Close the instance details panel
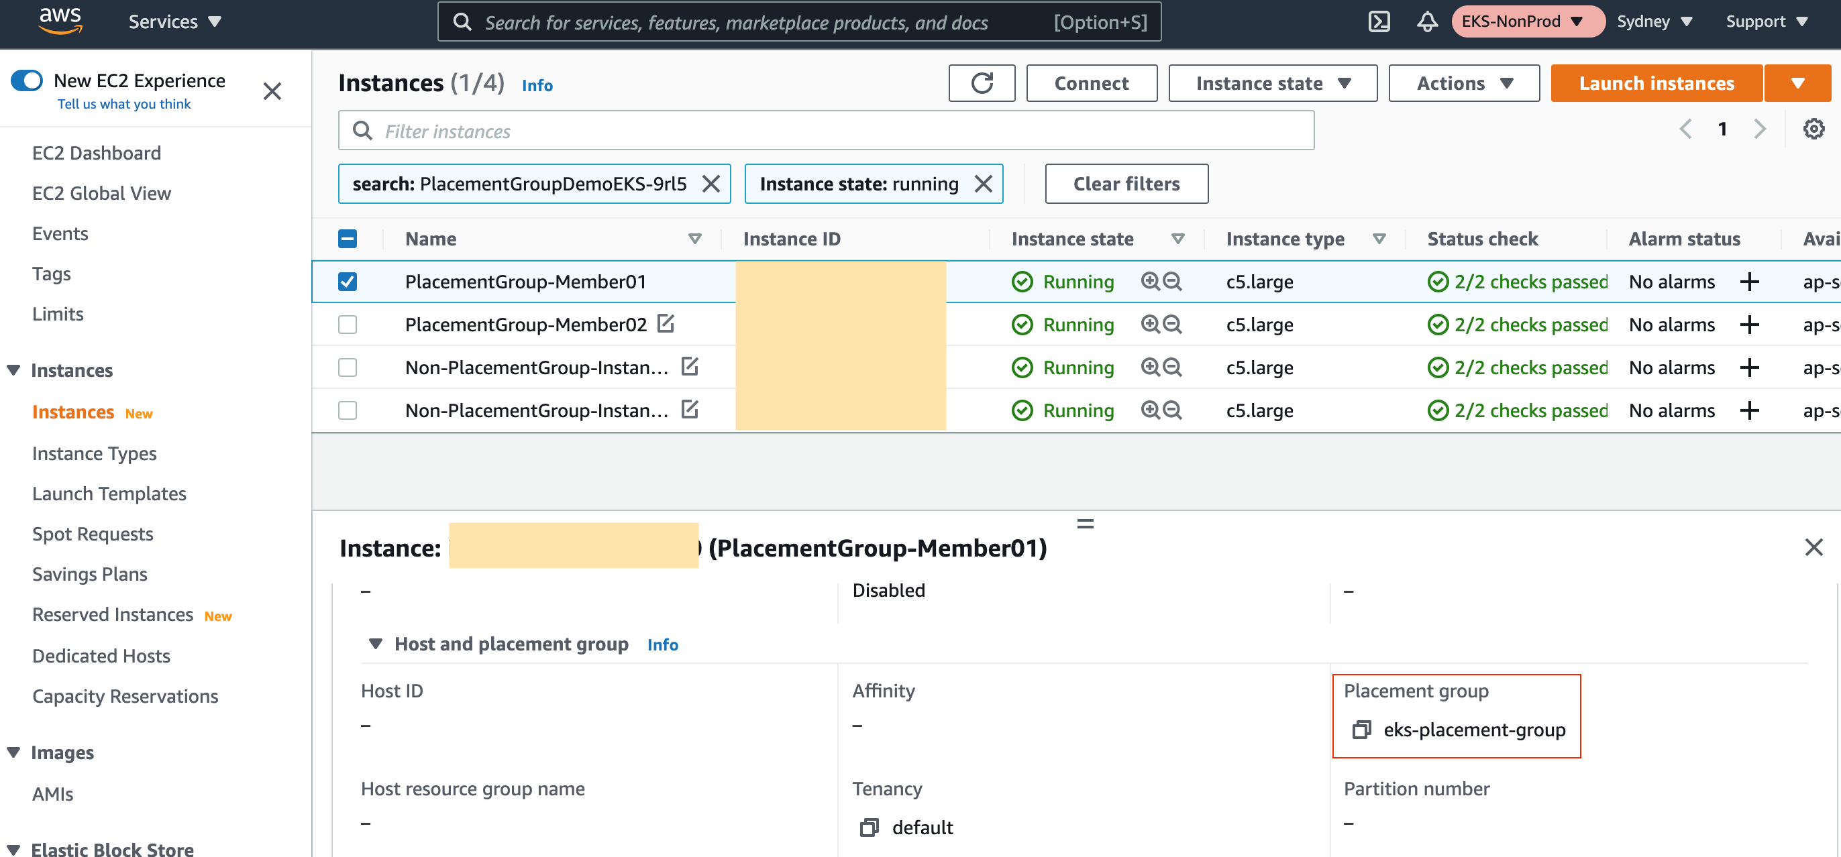1841x857 pixels. coord(1813,548)
